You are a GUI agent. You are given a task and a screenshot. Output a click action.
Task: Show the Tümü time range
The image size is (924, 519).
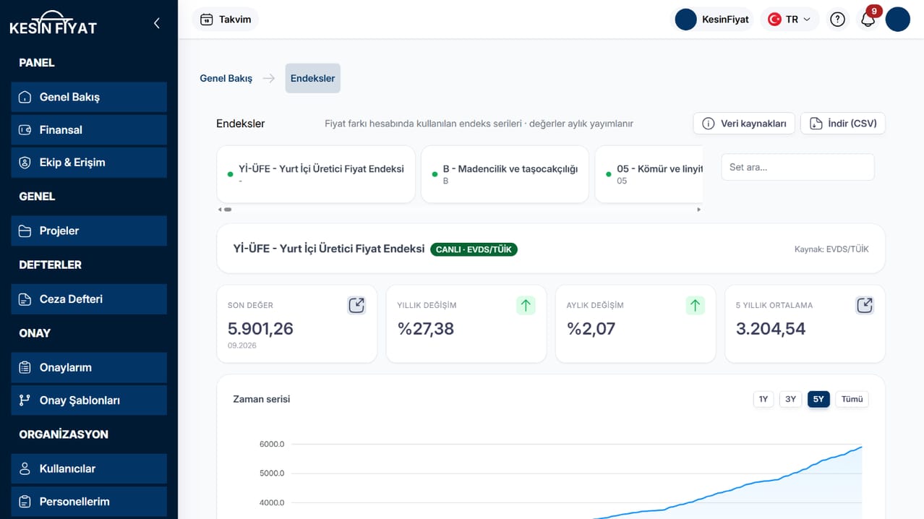852,399
